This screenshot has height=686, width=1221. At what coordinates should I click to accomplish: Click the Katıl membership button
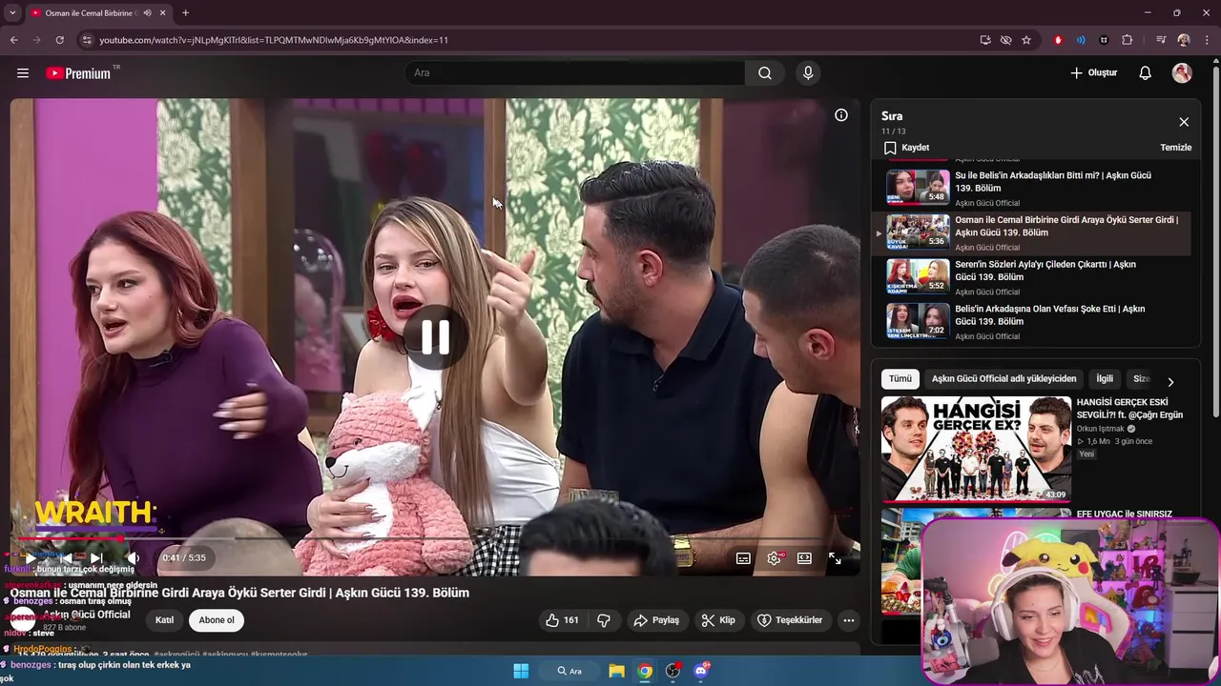[x=164, y=620]
